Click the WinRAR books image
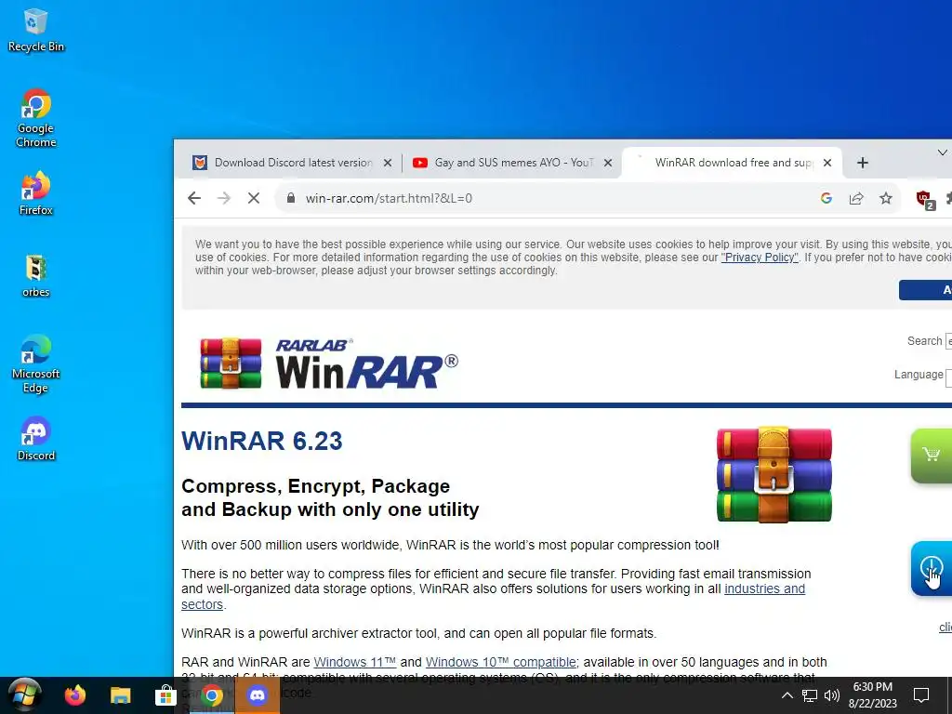Screen dimensions: 952x714 point(774,474)
